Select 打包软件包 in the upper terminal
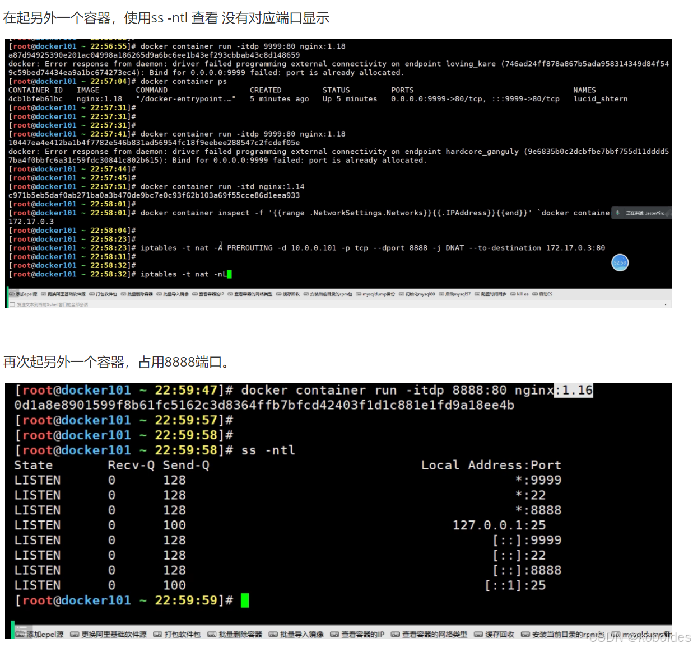This screenshot has height=648, width=693. tap(103, 294)
